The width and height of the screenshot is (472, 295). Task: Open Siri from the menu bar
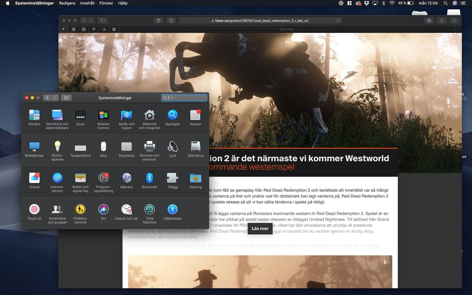[x=455, y=3]
